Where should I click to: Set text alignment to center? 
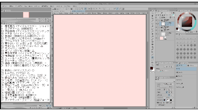pyautogui.click(x=169, y=92)
